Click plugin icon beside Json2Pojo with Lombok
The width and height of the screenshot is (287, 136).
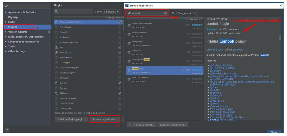(x=129, y=61)
